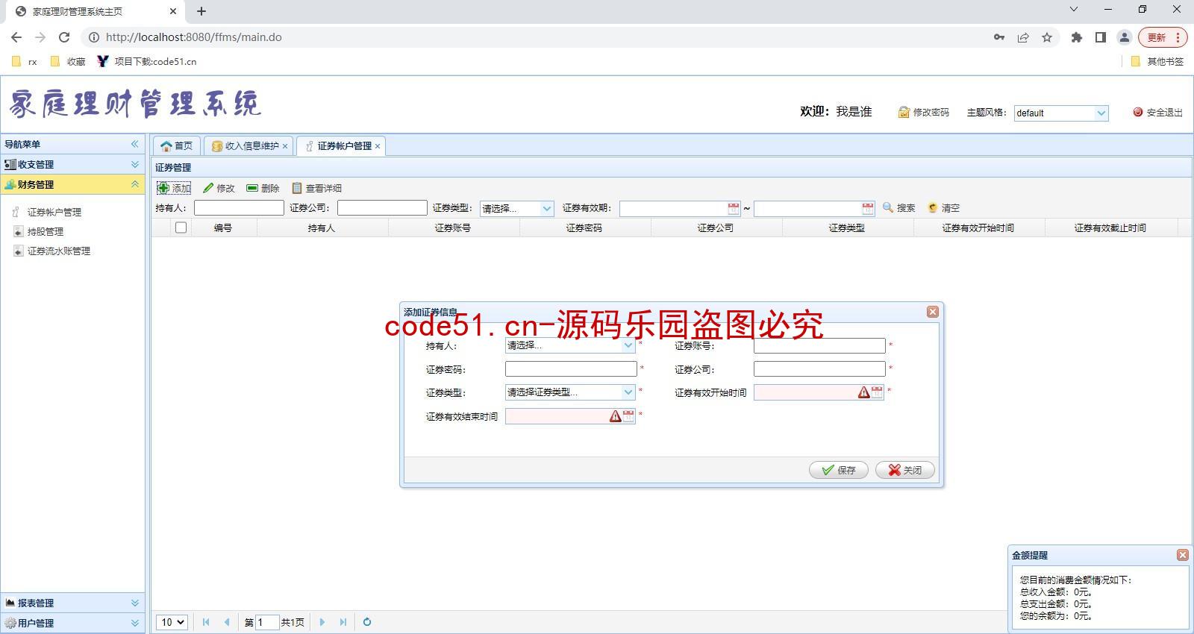This screenshot has width=1194, height=634.
Task: Close the 收入信息维护 tab
Action: (285, 146)
